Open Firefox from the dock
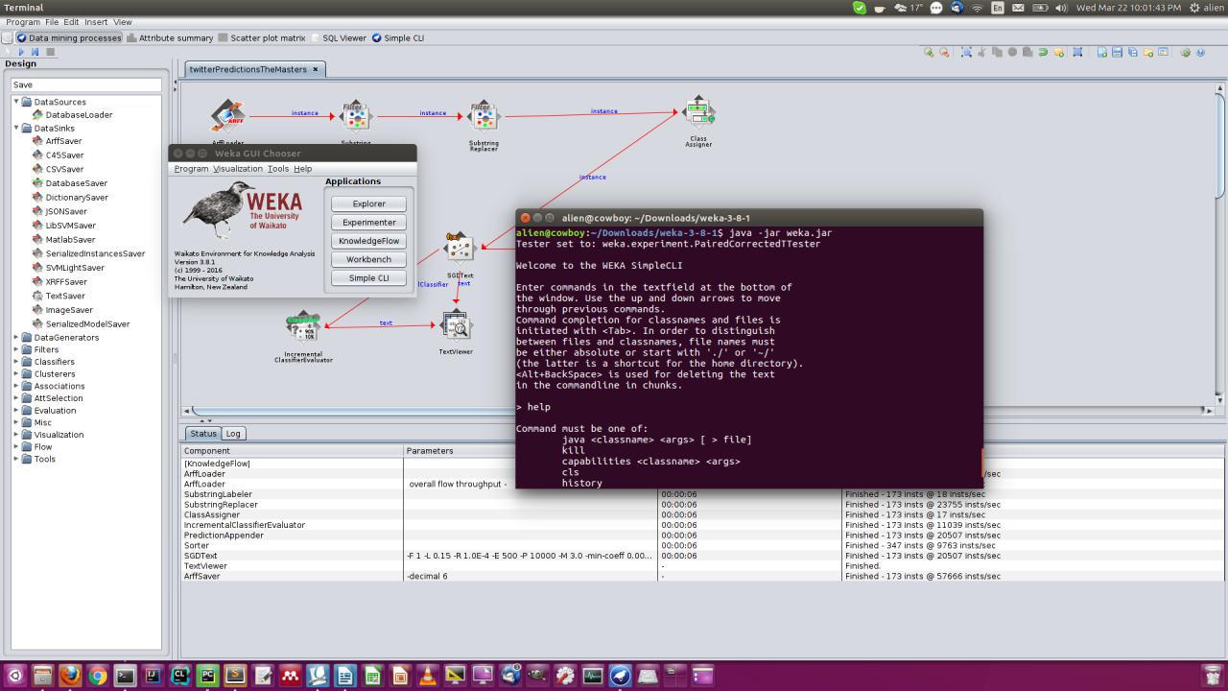The image size is (1228, 691). click(x=69, y=676)
